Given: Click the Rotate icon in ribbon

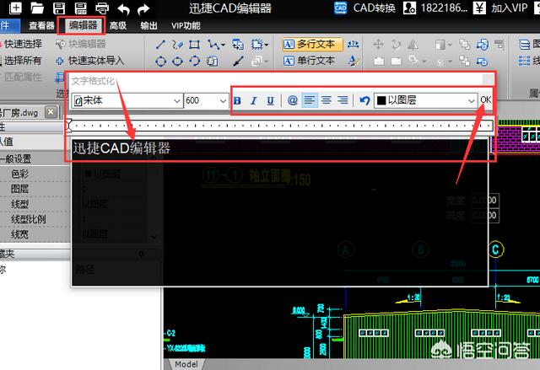Looking at the screenshot, I should tap(396, 45).
